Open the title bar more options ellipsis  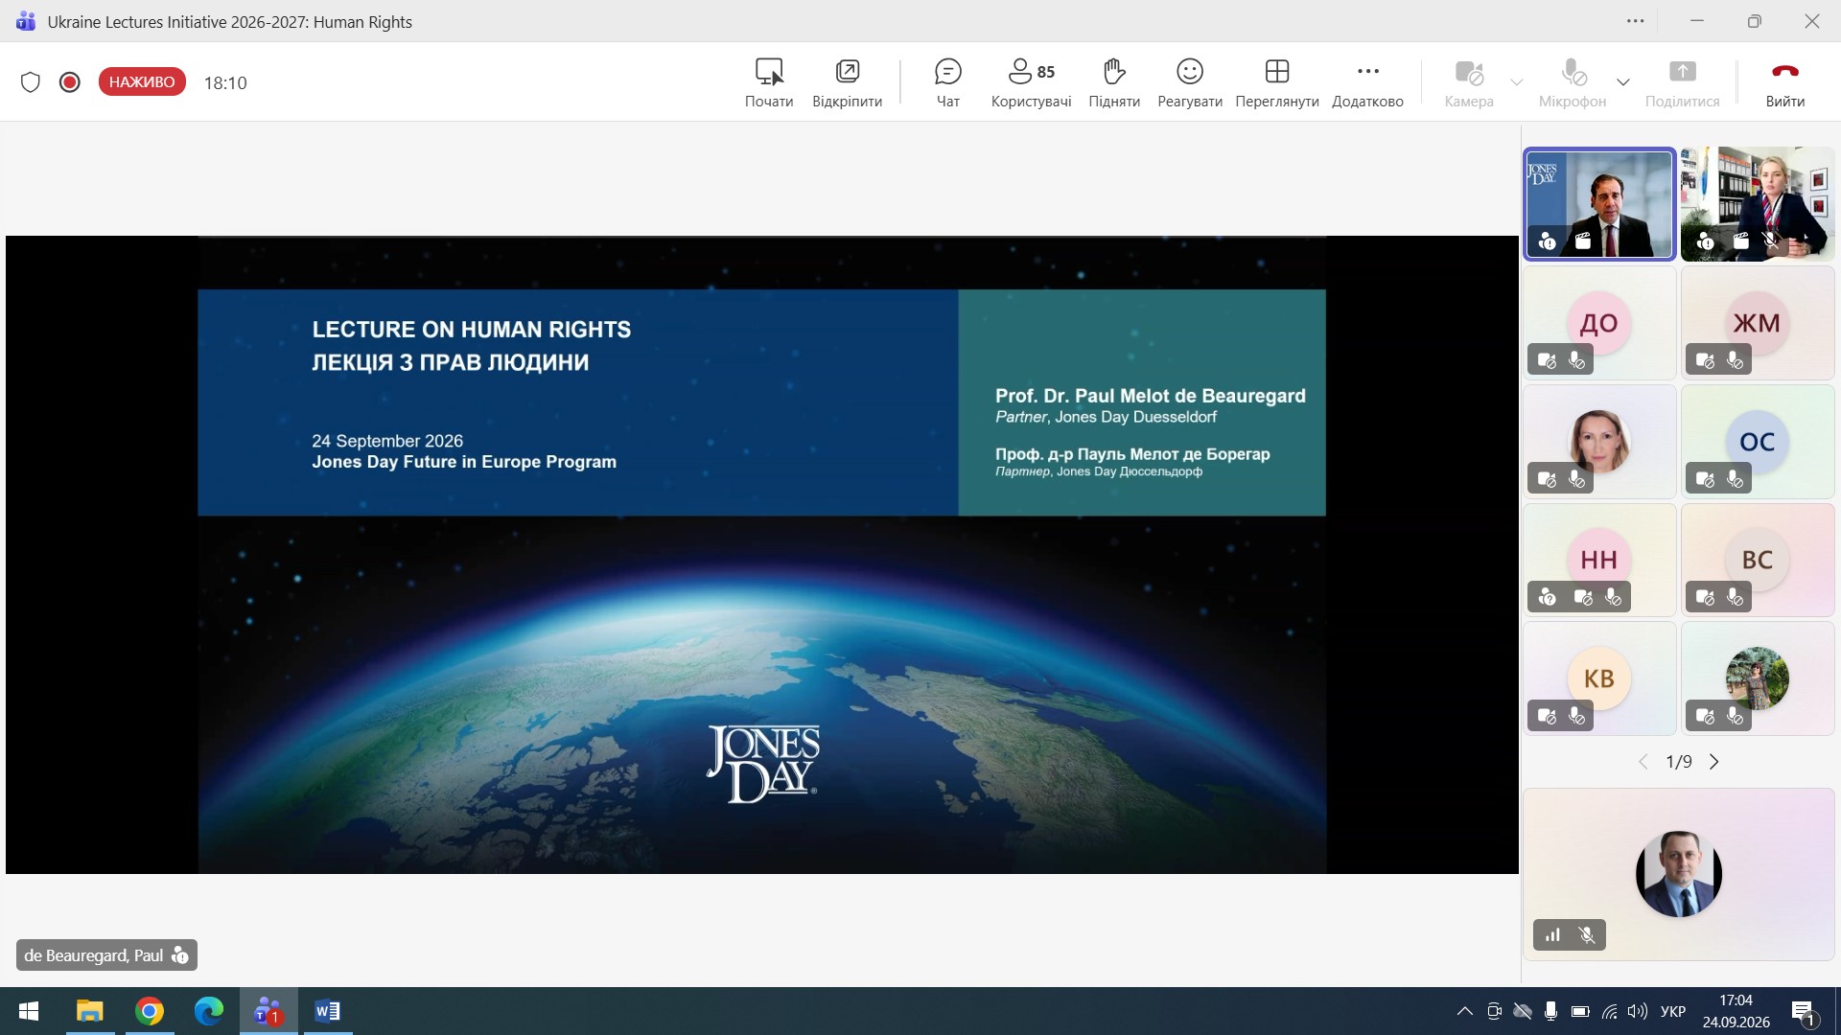click(1635, 21)
